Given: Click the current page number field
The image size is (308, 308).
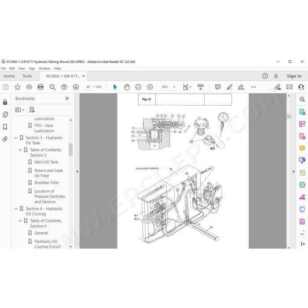Looking at the screenshot, I should pyautogui.click(x=88, y=87).
